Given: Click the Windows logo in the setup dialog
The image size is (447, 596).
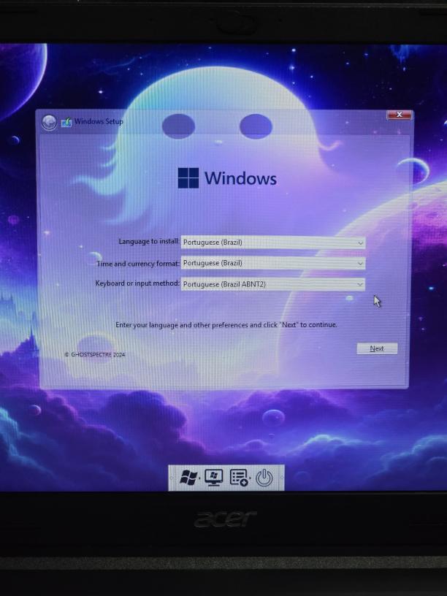Looking at the screenshot, I should [x=188, y=178].
